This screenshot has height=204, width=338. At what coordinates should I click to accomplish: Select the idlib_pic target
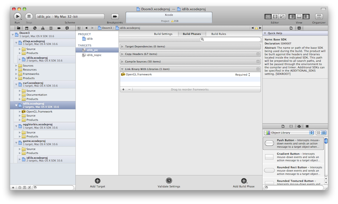click(97, 50)
